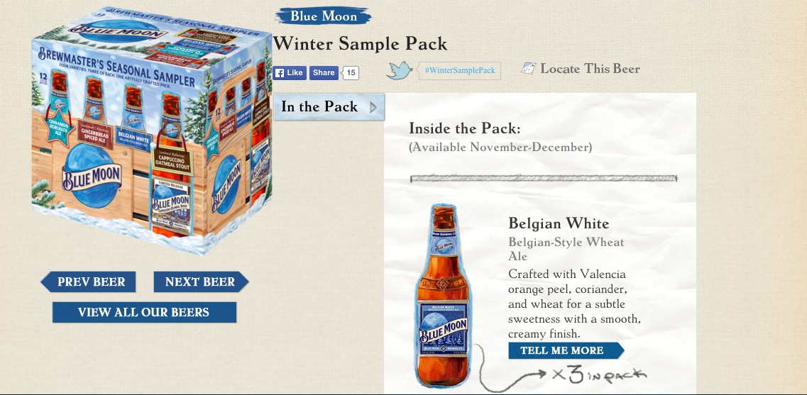This screenshot has width=807, height=395.
Task: Like the page on Facebook
Action: pyautogui.click(x=290, y=73)
